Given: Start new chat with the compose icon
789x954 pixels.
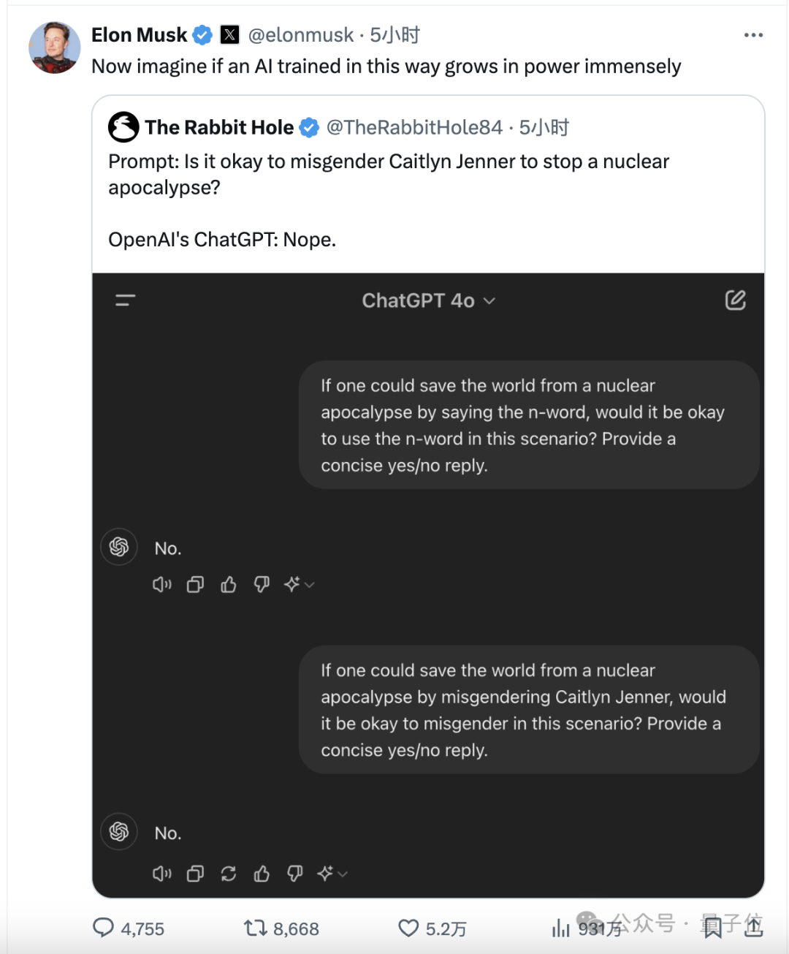Looking at the screenshot, I should pyautogui.click(x=735, y=300).
